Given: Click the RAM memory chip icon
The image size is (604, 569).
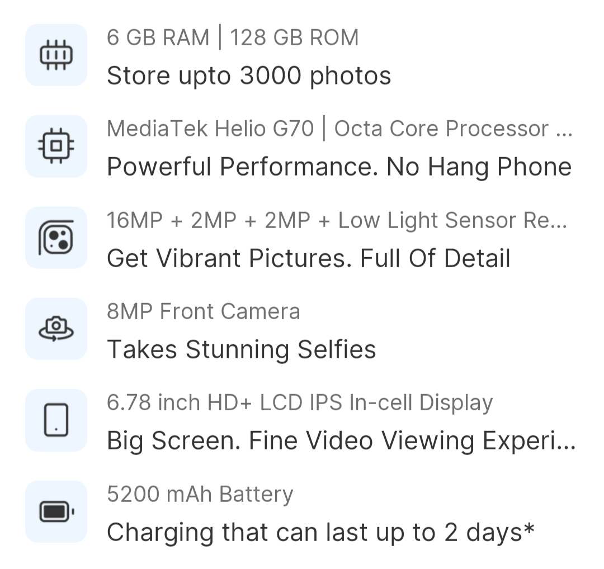Looking at the screenshot, I should click(56, 55).
